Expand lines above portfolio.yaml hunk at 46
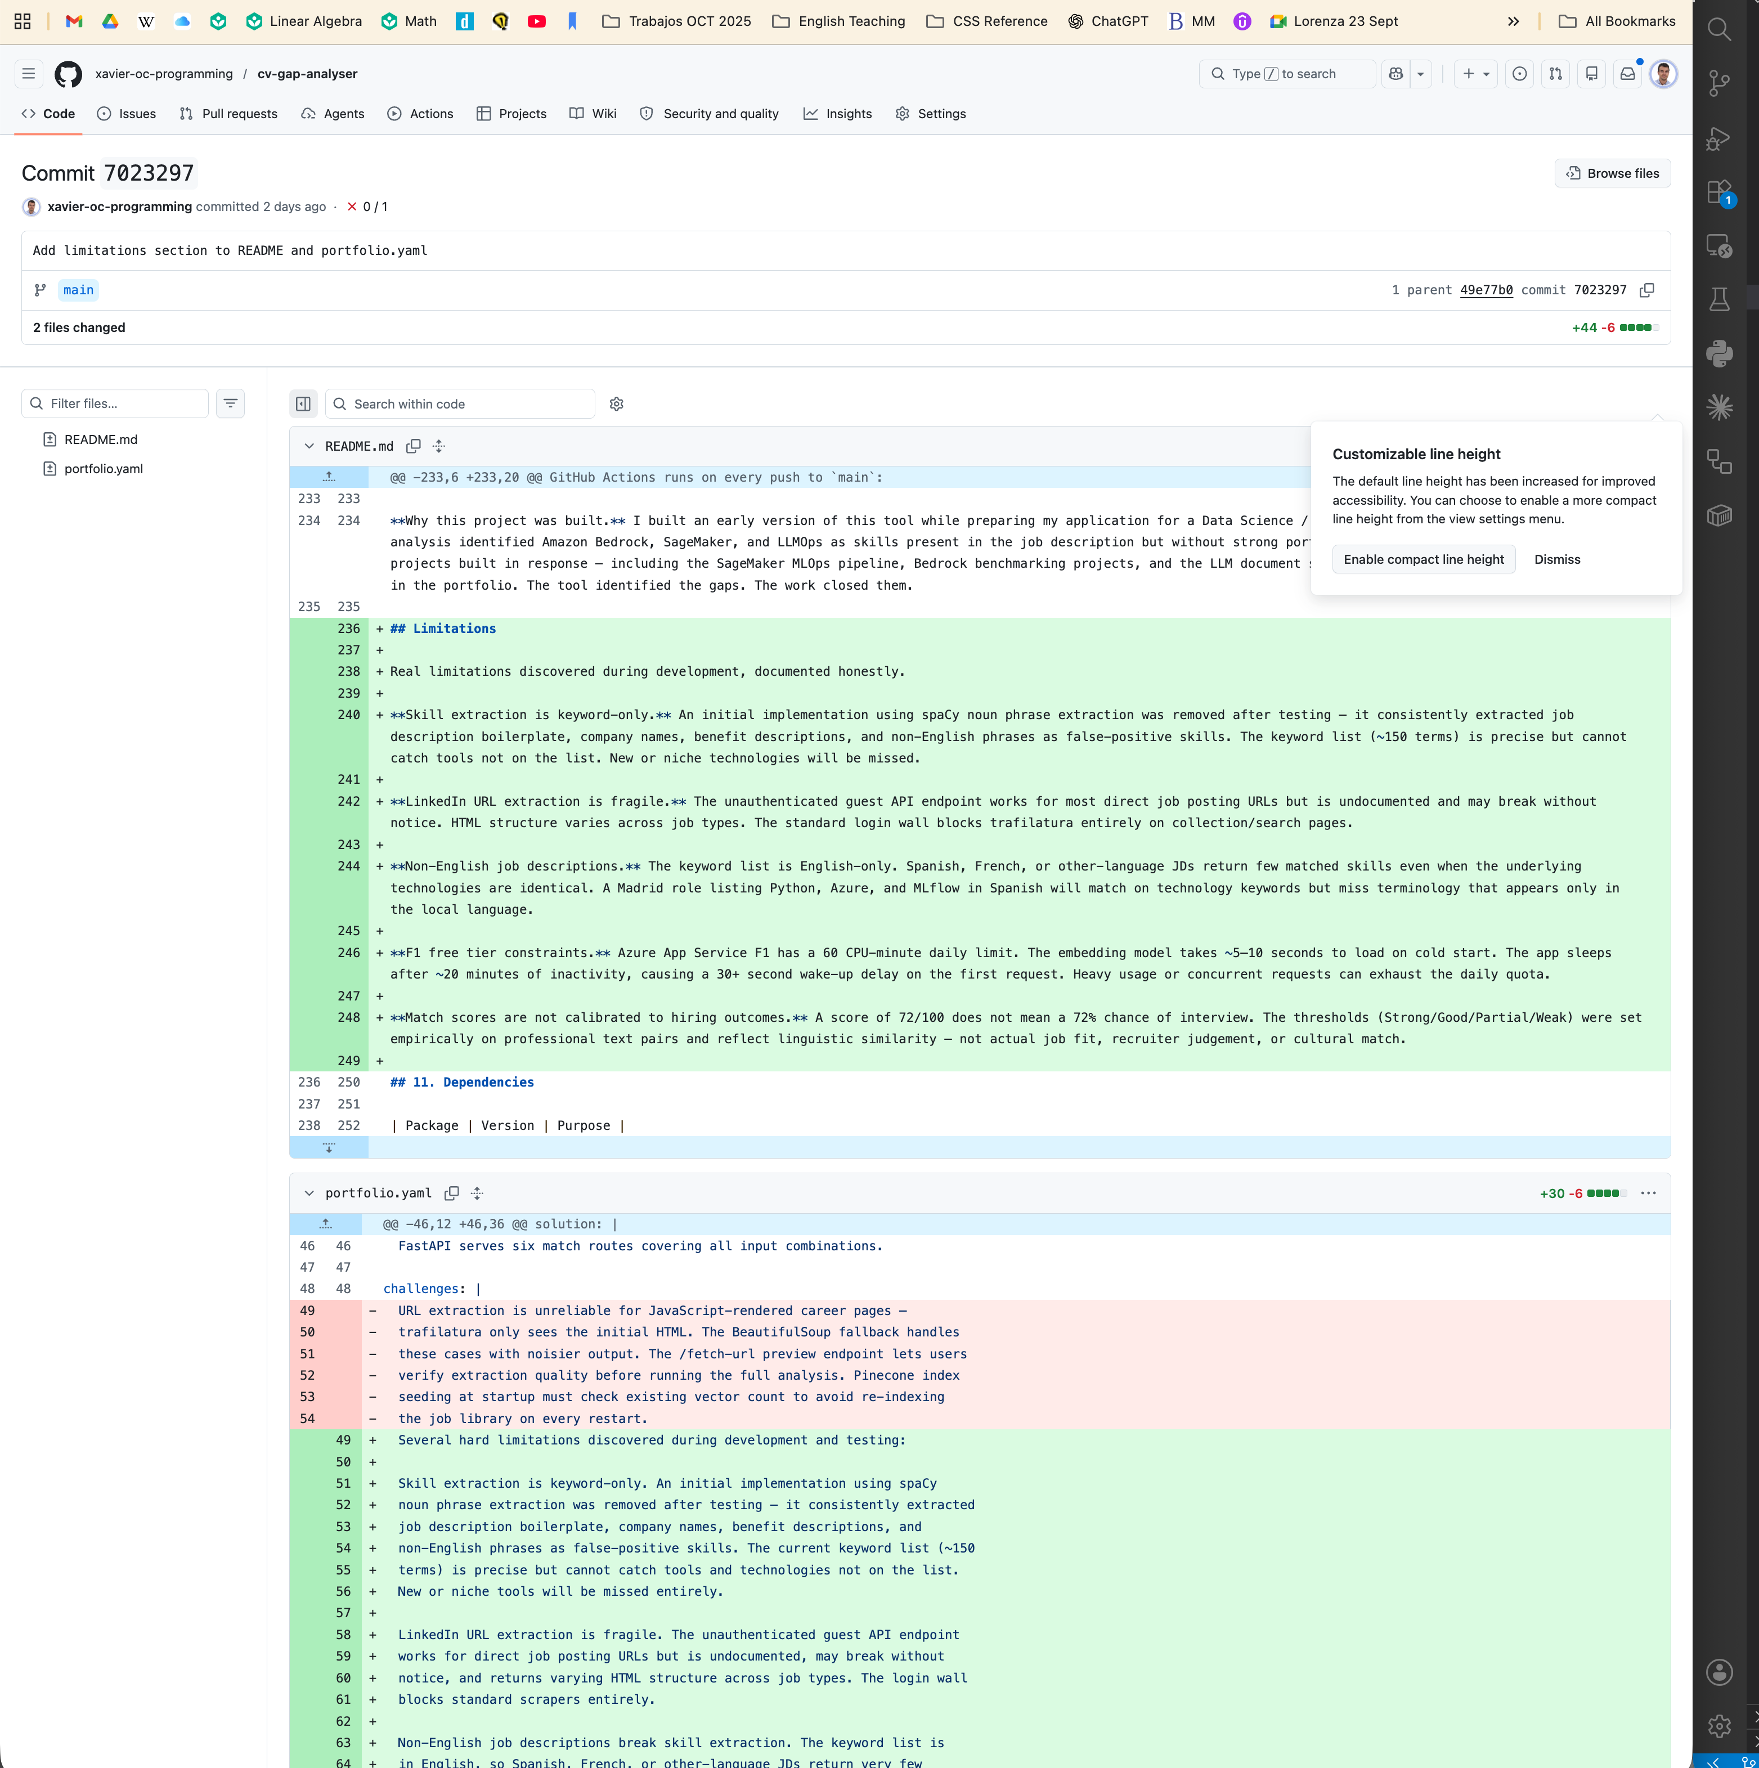1759x1768 pixels. click(326, 1224)
